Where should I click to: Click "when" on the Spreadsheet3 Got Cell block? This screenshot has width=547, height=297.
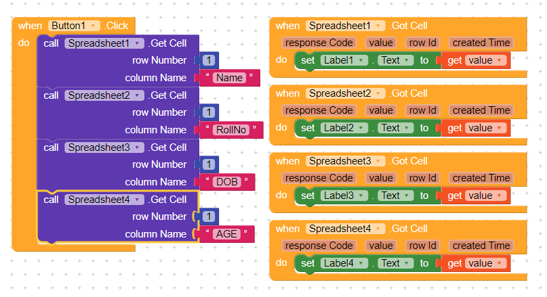coord(287,161)
